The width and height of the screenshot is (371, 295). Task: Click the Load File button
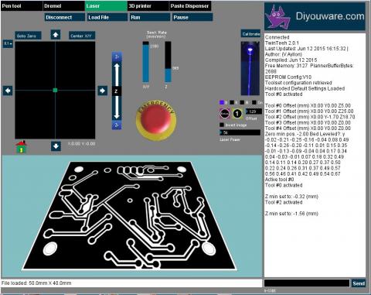coord(107,17)
